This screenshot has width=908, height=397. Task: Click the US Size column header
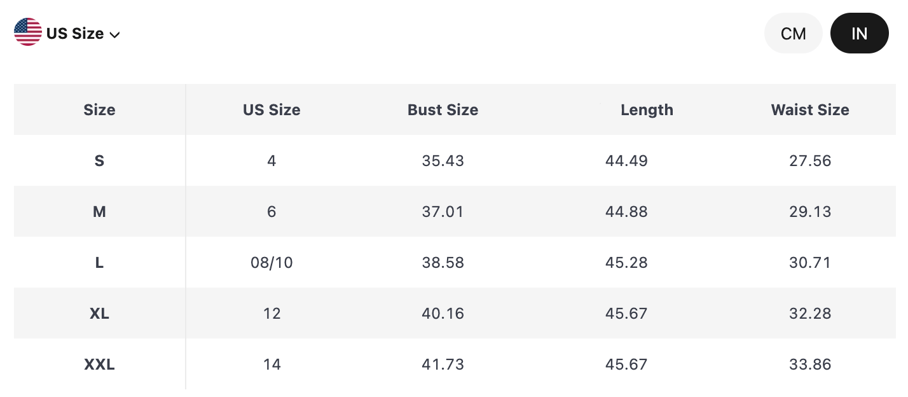pos(272,110)
